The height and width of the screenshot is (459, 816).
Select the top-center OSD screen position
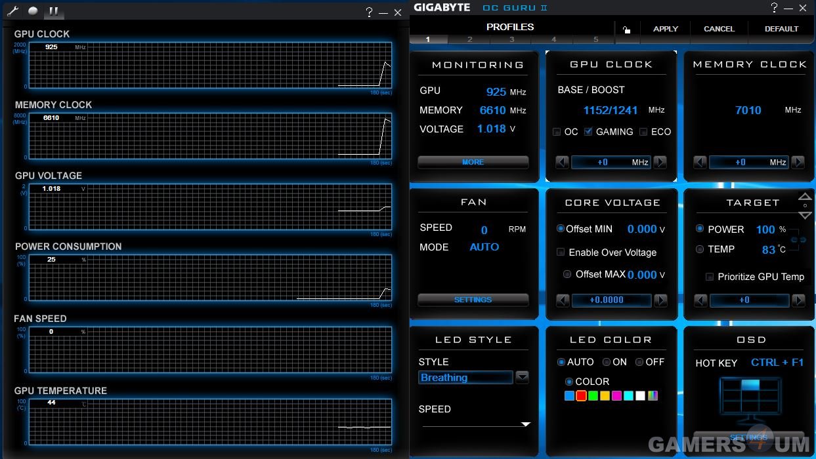tap(750, 384)
